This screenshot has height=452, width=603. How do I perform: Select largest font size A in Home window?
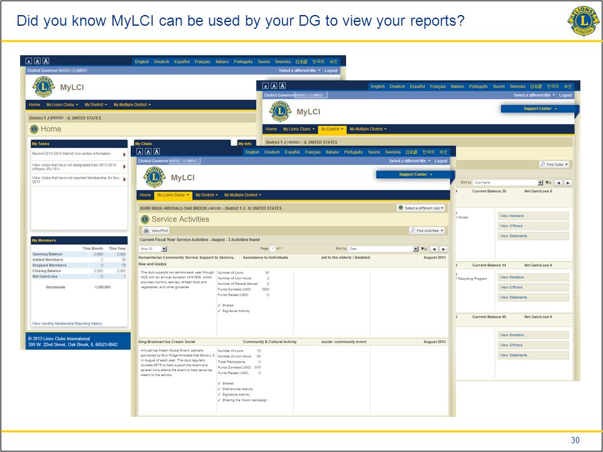(x=46, y=61)
